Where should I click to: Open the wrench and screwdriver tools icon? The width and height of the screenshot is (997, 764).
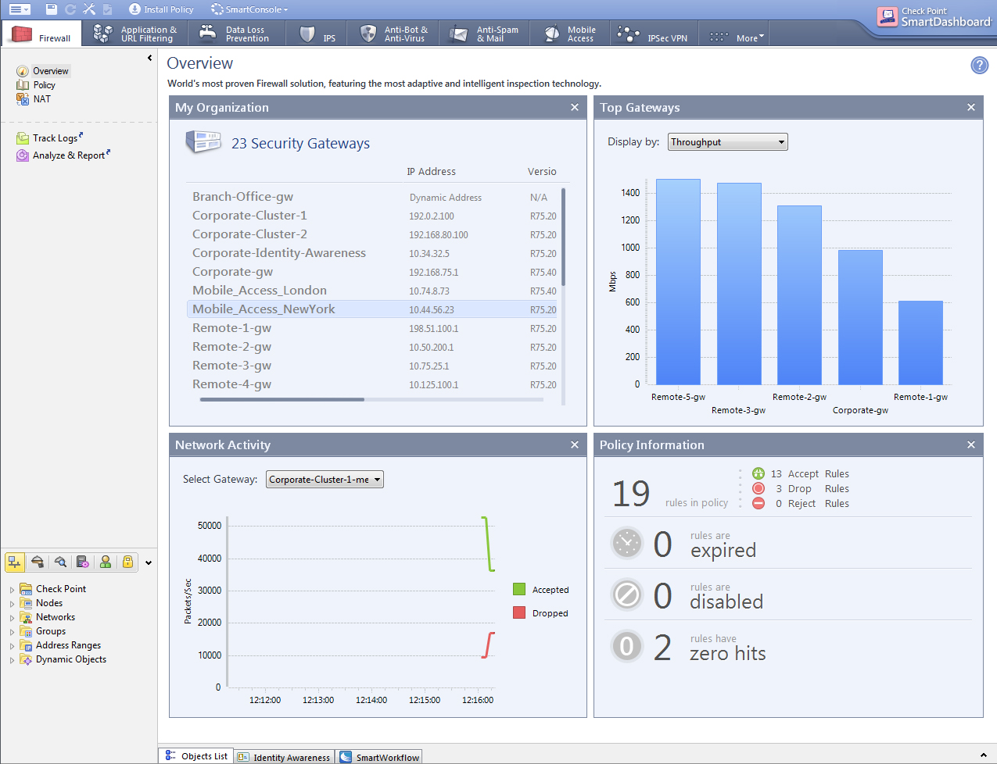pyautogui.click(x=89, y=9)
